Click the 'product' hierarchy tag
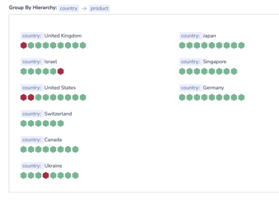The image size is (279, 200). 99,8
